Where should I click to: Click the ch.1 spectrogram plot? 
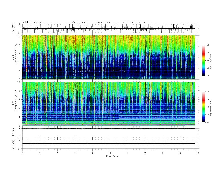click(109, 57)
